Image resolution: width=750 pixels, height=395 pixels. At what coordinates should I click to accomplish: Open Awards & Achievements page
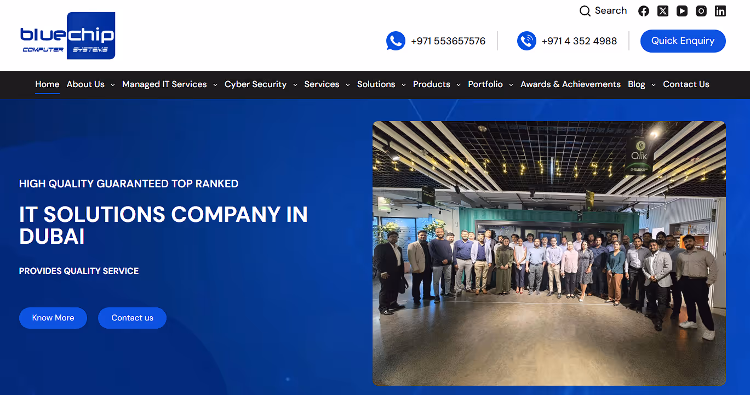pyautogui.click(x=570, y=84)
